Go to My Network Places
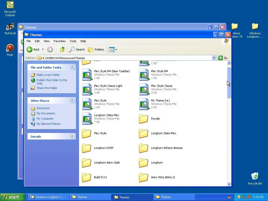This screenshot has height=201, width=268. pos(46,124)
